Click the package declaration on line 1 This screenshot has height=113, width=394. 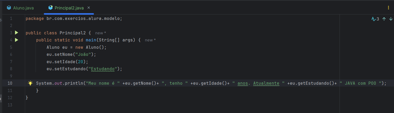pos(74,19)
